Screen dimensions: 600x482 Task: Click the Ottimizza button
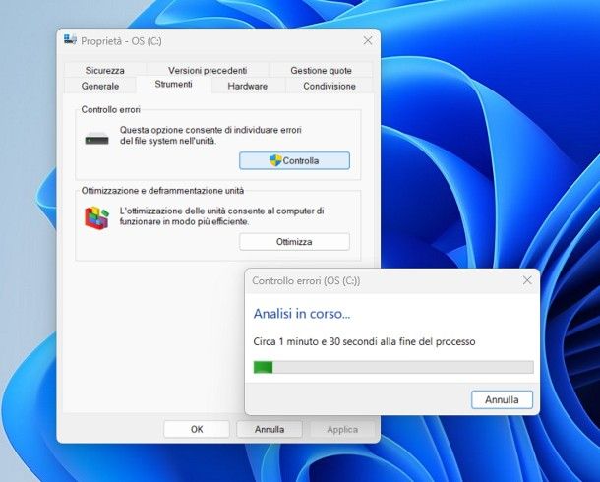295,242
